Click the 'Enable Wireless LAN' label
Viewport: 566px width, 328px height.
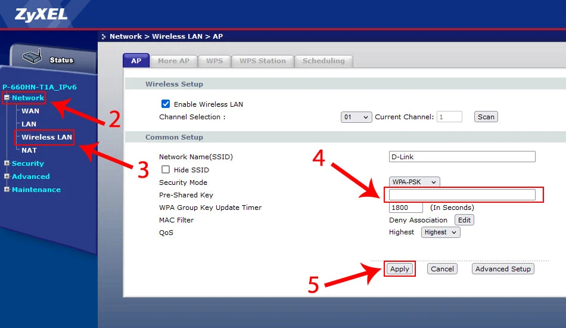point(209,104)
